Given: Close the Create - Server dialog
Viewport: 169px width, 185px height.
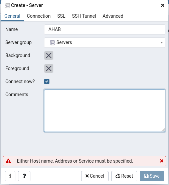Looking at the screenshot, I should pos(163,5).
